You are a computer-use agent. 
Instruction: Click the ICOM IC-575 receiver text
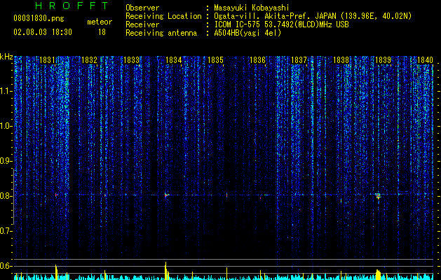click(281, 24)
